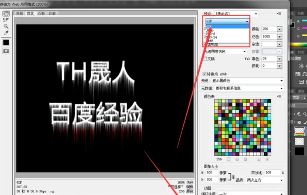Toggle 透明度 checkbox
The image size is (307, 195).
205,44
